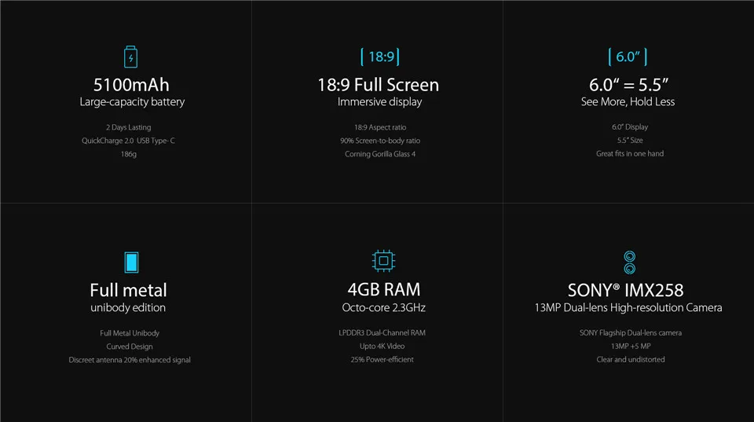Screen dimensions: 754x422
Task: Click the dual-lens camera icon
Action: [629, 262]
